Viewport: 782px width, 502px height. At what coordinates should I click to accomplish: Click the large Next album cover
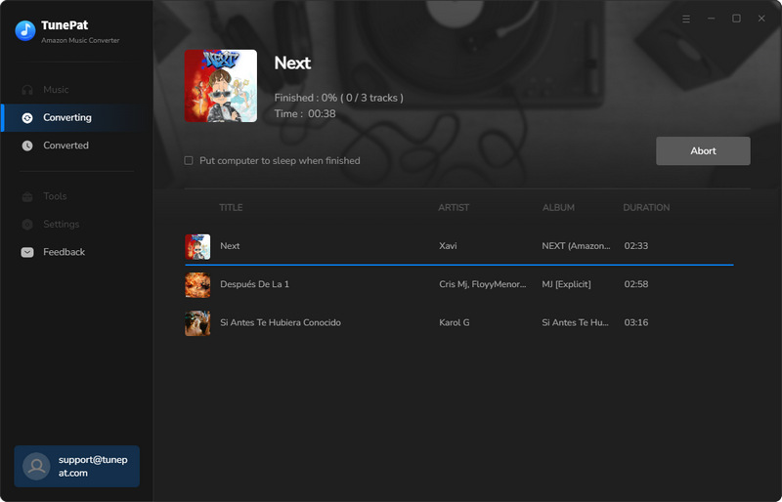tap(221, 86)
